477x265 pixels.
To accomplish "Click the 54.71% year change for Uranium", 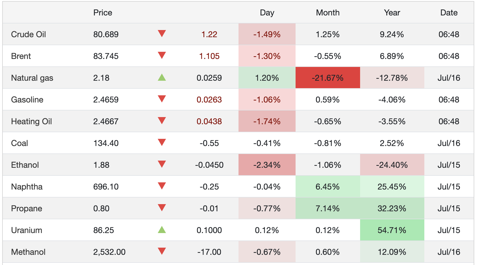I will [x=392, y=230].
